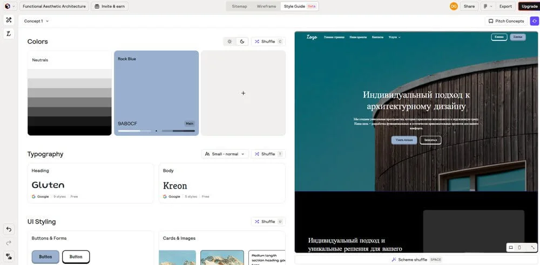Select the Rock Blue color swatch
Screen dimensions: 540x265
(x=157, y=93)
